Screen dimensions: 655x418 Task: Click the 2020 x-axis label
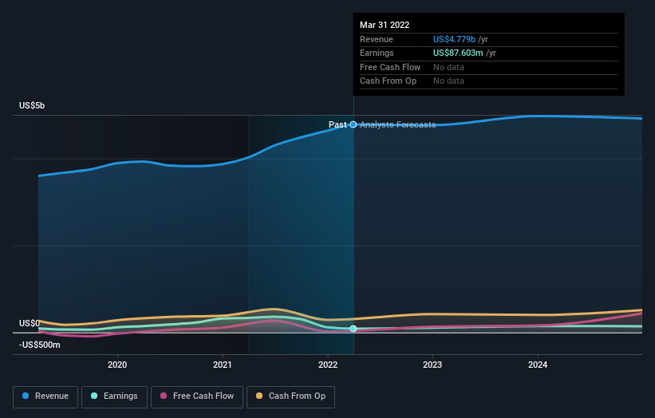[117, 365]
